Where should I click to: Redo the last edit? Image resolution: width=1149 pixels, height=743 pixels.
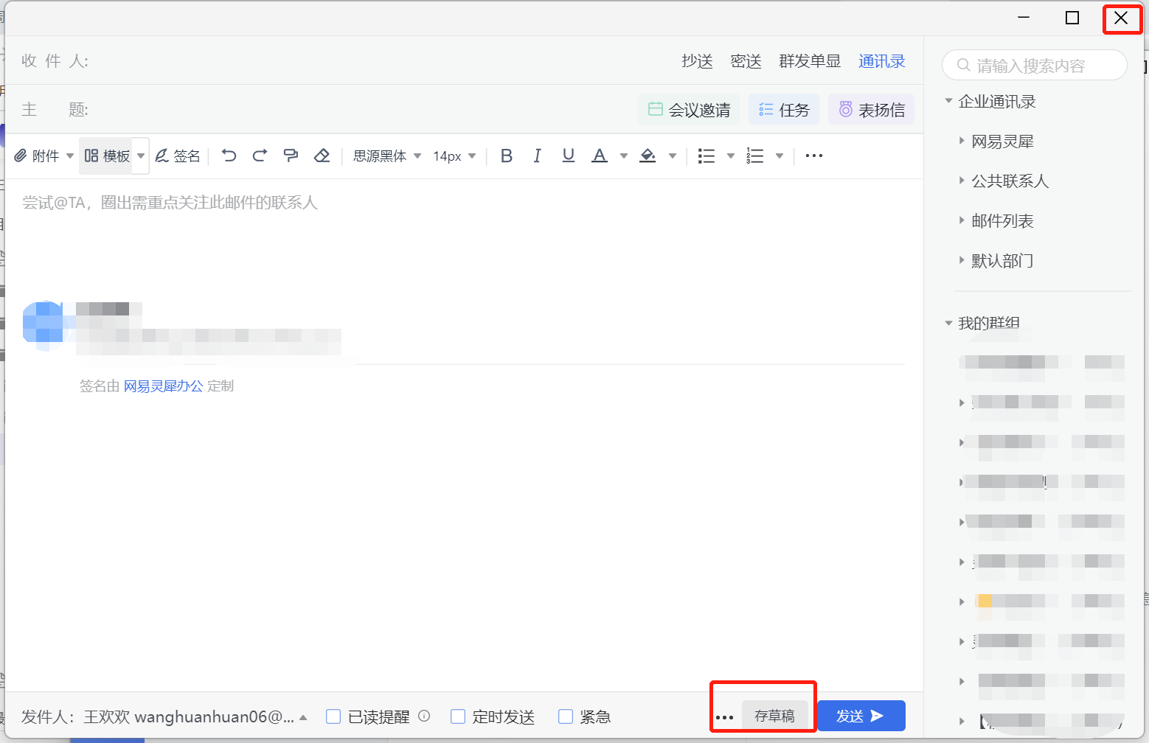pos(260,156)
